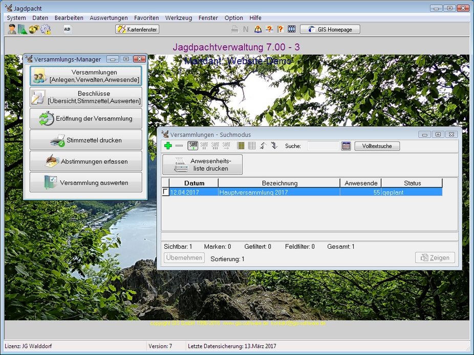This screenshot has height=355, width=474.
Task: Click the person icon in main toolbar
Action: pos(12,30)
